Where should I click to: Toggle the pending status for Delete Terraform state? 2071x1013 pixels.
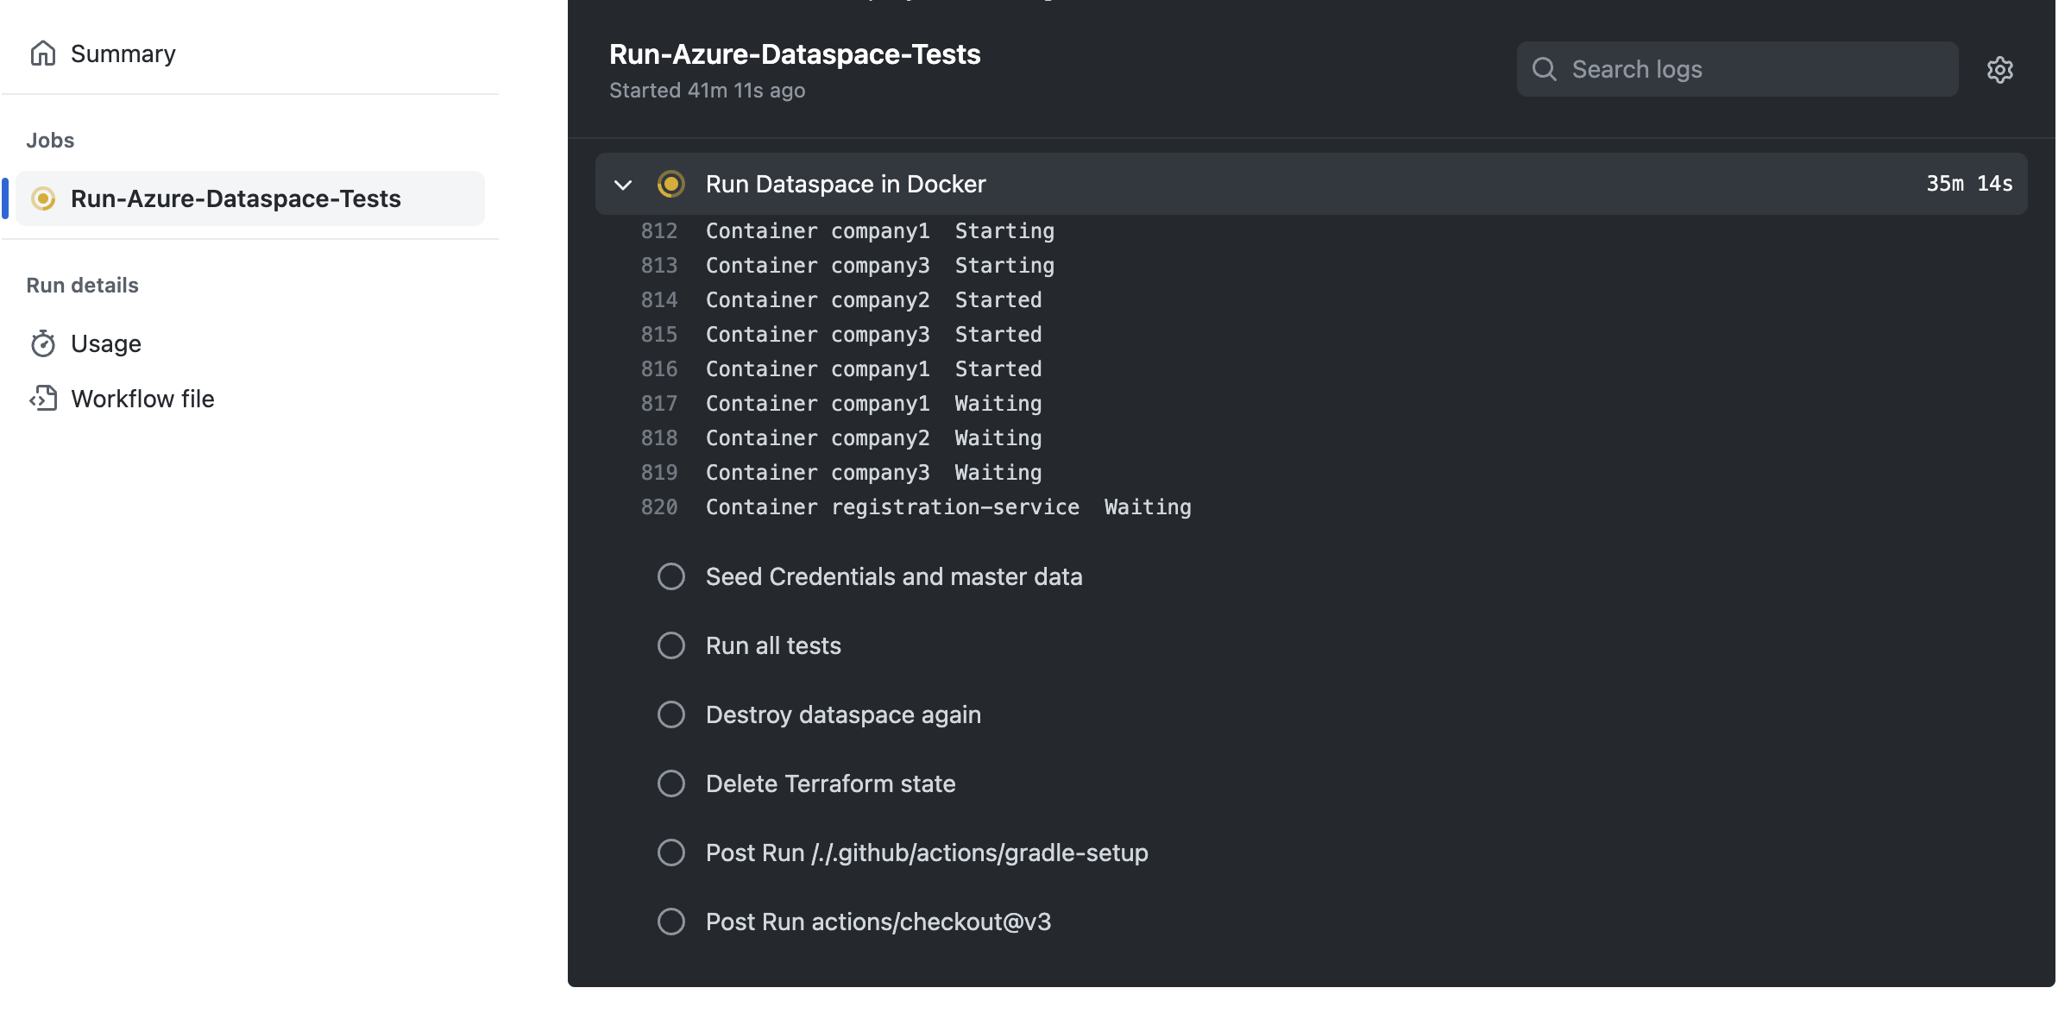click(670, 783)
